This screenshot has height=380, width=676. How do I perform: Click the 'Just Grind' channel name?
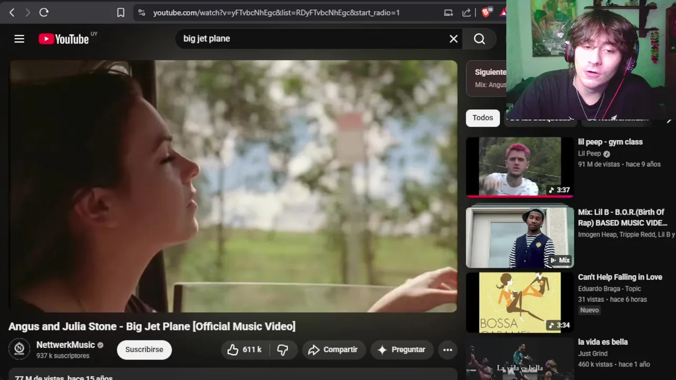593,354
